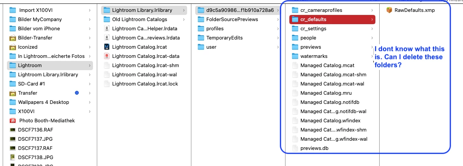Click the Old Lightroom Catalogs folder icon
Image resolution: width=463 pixels, height=166 pixels.
tap(106, 19)
